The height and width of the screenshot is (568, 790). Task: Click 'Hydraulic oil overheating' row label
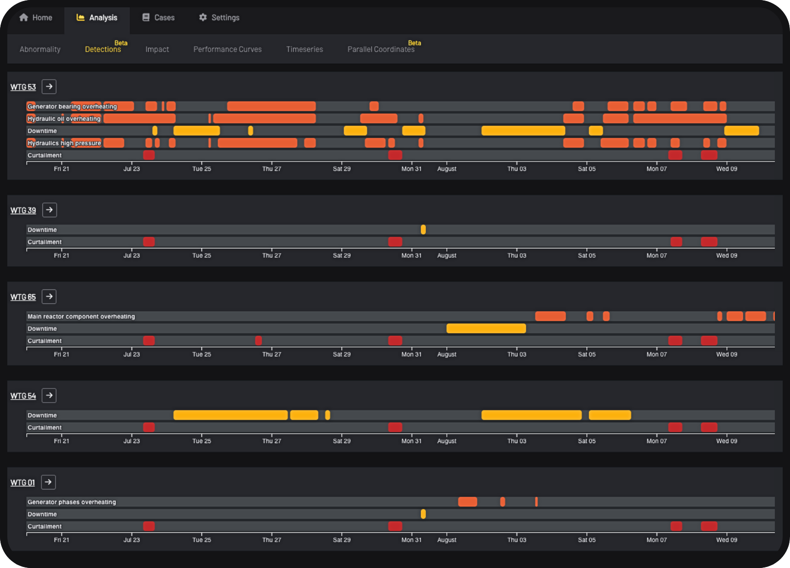click(64, 119)
